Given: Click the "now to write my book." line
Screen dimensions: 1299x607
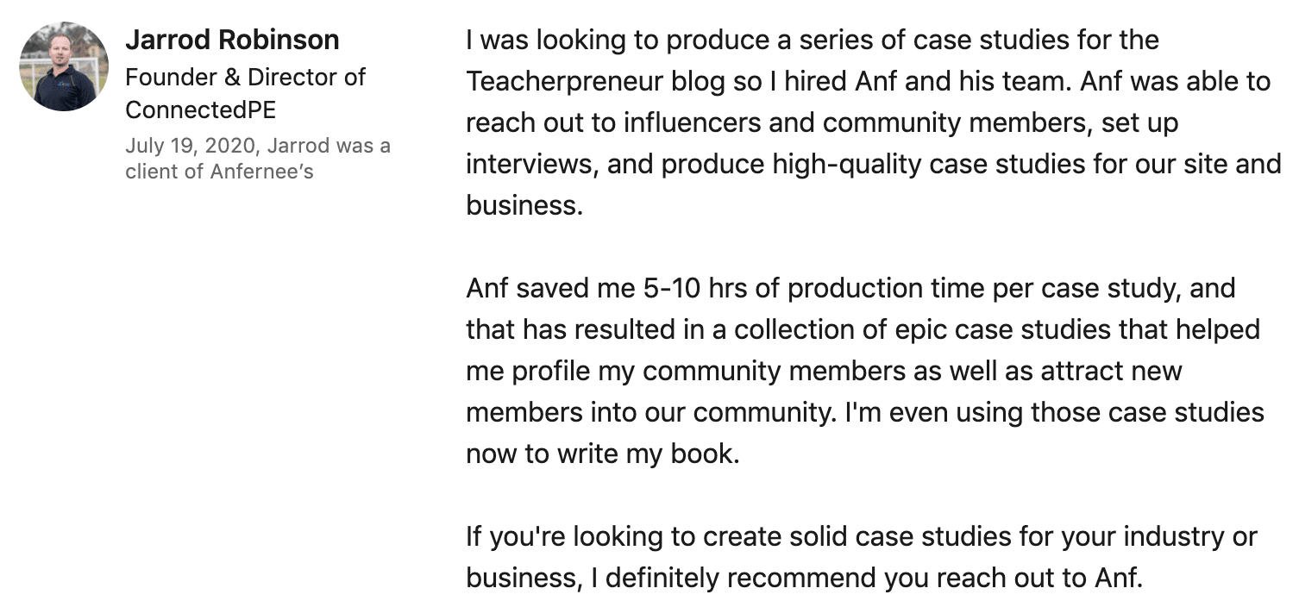Looking at the screenshot, I should [602, 454].
